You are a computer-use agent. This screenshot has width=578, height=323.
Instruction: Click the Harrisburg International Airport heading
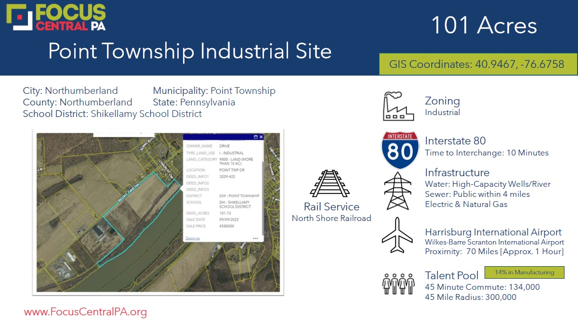coord(493,232)
